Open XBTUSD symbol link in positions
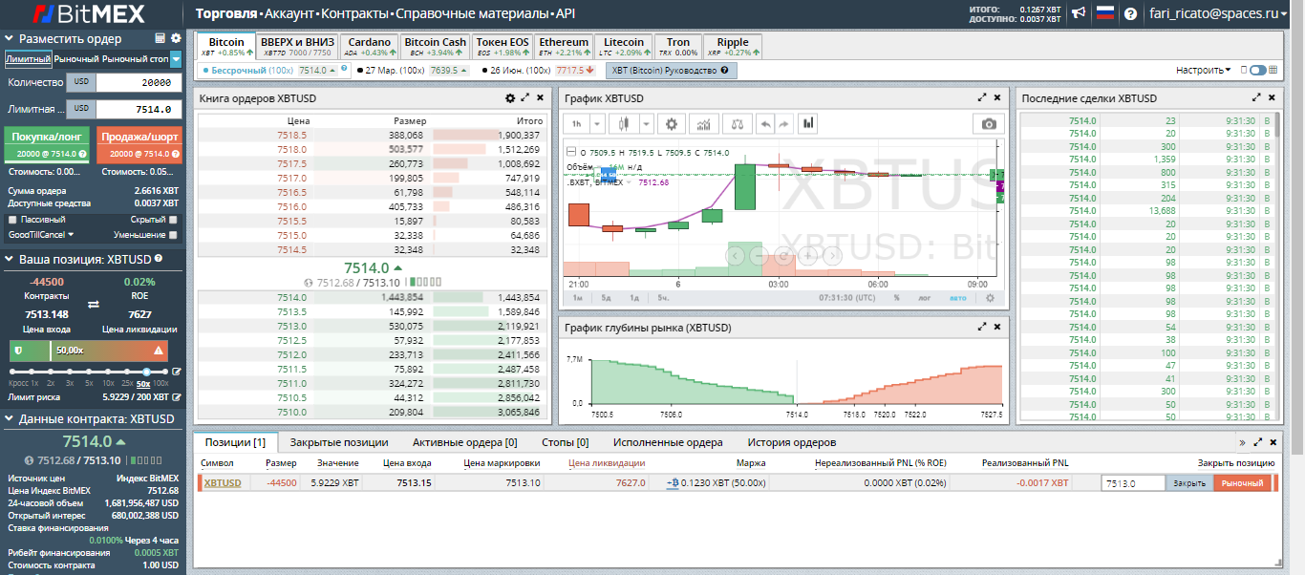 click(223, 483)
